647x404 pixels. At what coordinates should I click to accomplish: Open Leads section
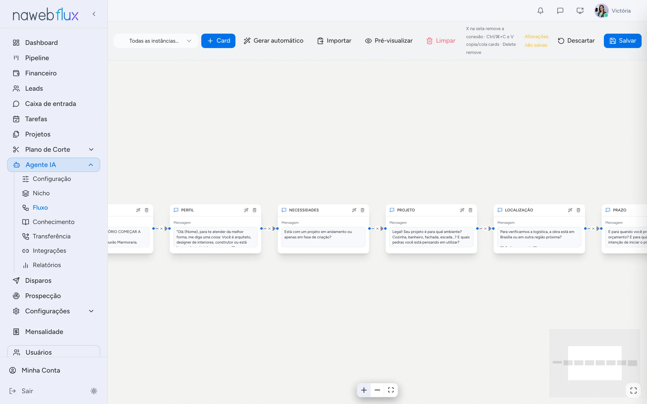tap(54, 88)
